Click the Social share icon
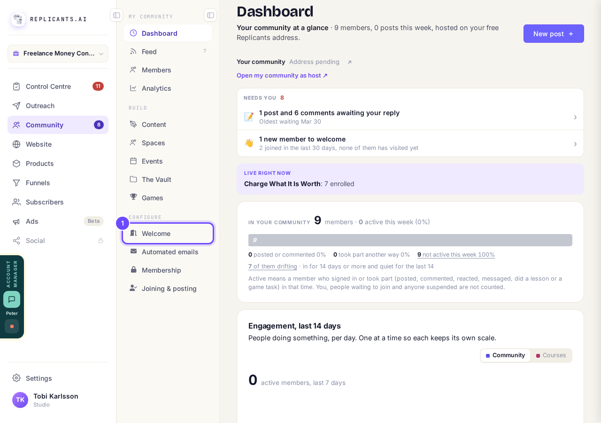601x423 pixels. (16, 241)
